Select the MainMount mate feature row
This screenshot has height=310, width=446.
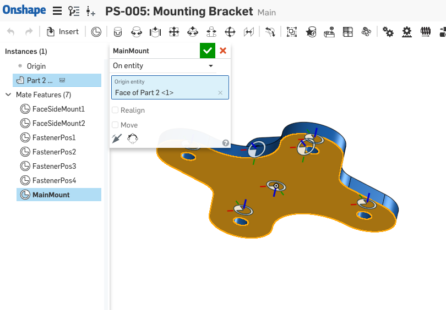coord(59,195)
